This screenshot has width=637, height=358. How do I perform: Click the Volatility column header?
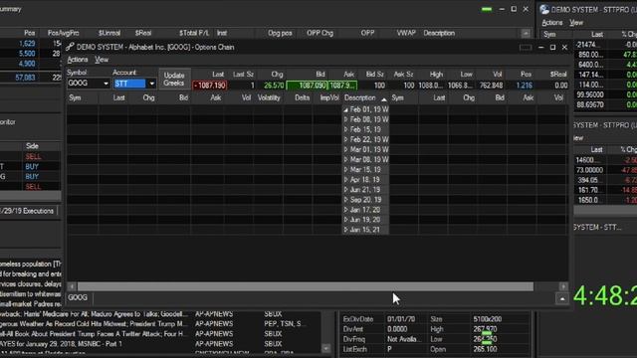tap(268, 97)
